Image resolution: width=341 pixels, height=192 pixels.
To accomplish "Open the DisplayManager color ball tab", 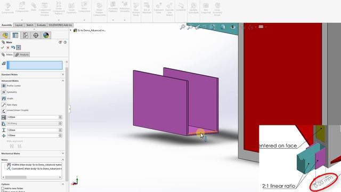I will coord(46,35).
